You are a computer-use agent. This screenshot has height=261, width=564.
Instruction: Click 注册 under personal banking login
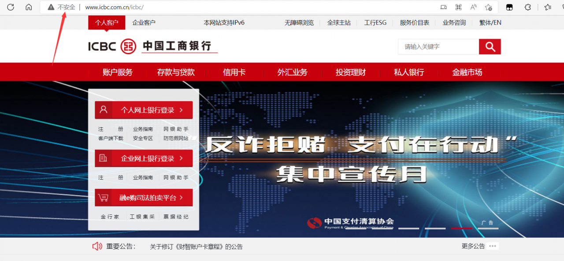click(111, 129)
